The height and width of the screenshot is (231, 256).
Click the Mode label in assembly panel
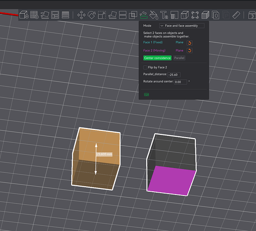point(147,26)
